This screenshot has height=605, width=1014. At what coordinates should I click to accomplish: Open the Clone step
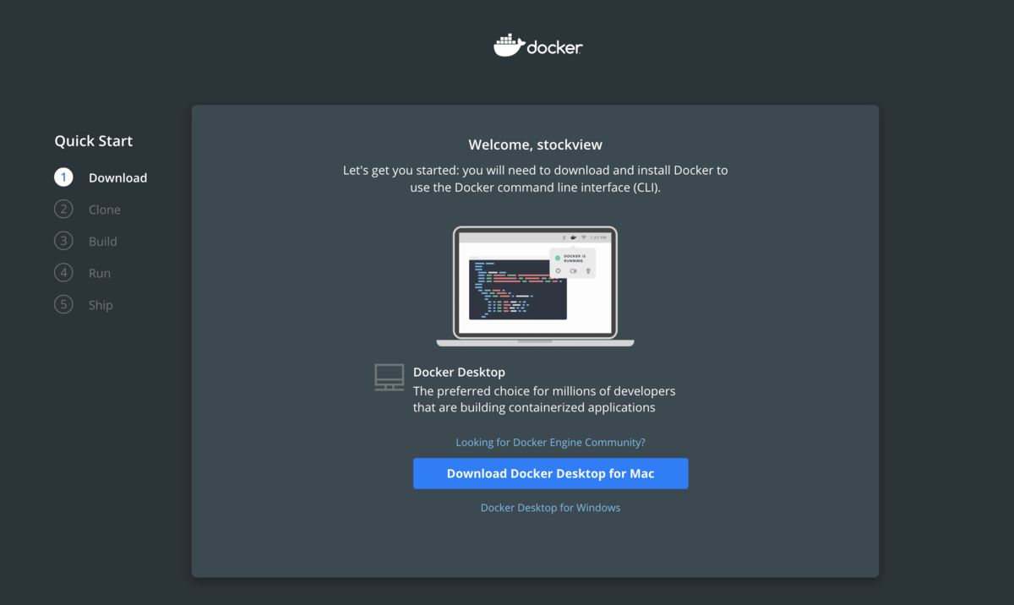[x=105, y=210]
